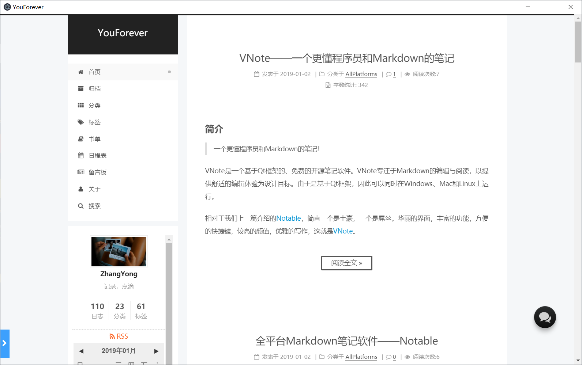The width and height of the screenshot is (582, 365).
Task: Open the 留言板 menu item
Action: (123, 172)
